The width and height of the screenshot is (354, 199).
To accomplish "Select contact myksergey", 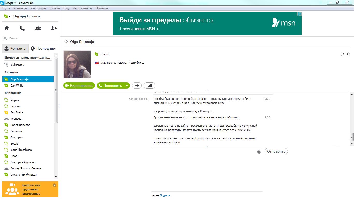I will tap(28, 65).
